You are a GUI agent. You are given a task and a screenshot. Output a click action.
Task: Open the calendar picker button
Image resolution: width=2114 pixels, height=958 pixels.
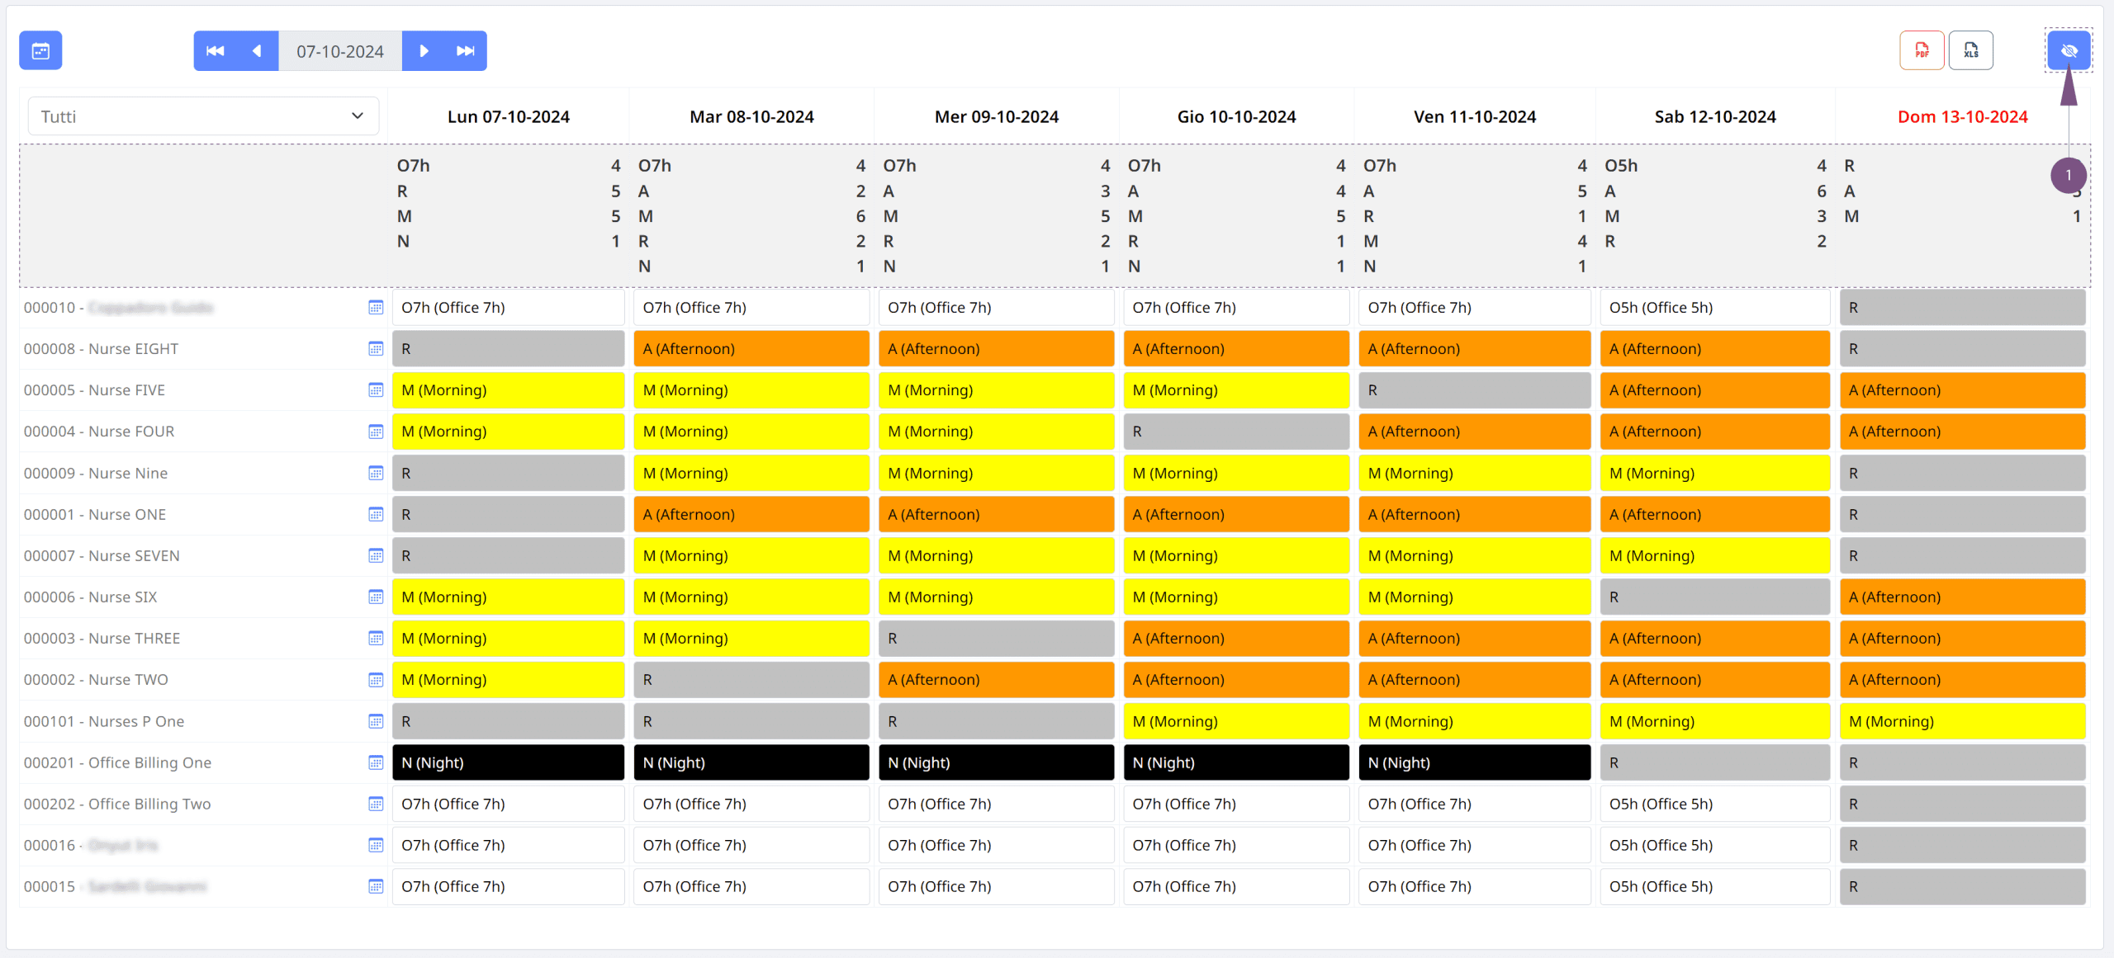pos(40,51)
